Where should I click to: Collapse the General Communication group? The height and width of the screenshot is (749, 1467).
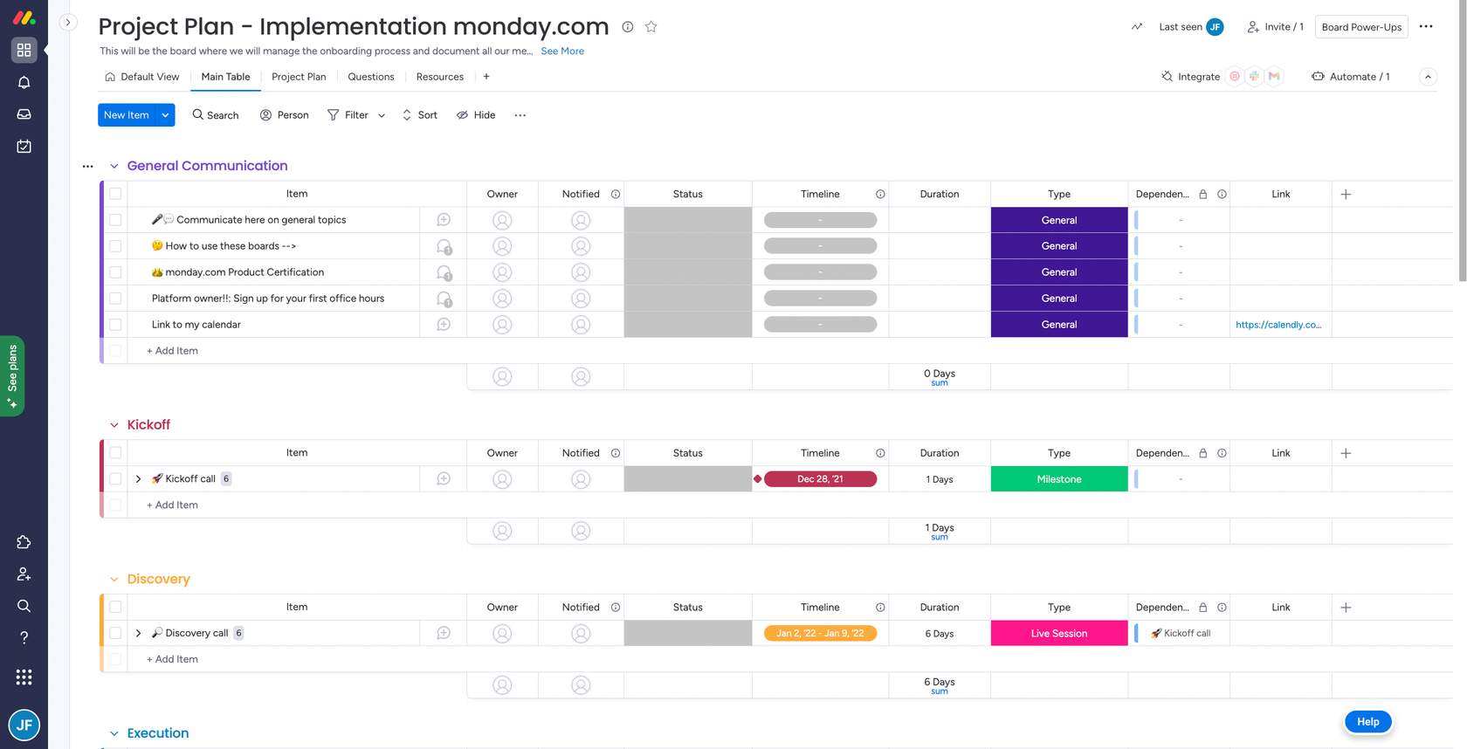coord(114,166)
